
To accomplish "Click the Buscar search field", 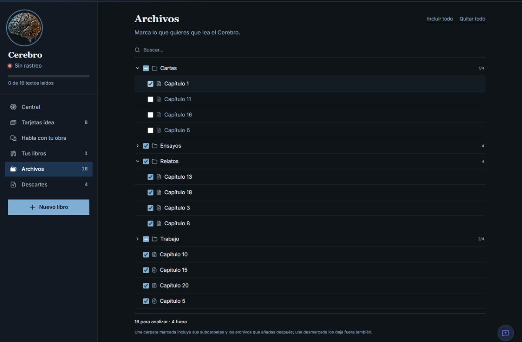I will click(310, 50).
